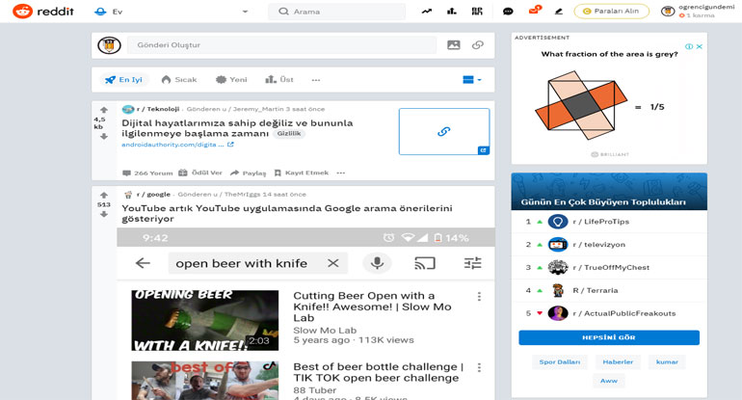Select the kumar category

pos(667,362)
